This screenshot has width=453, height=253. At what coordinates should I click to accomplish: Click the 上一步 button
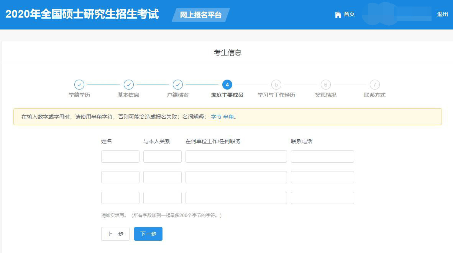[115, 233]
